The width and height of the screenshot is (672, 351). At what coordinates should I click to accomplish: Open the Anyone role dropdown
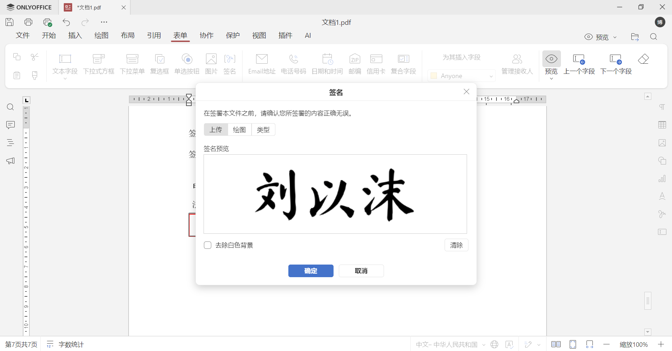tap(461, 76)
